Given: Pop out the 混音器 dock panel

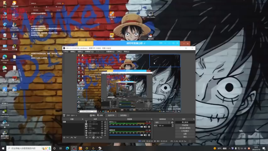Looking at the screenshot, I should pos(151,119).
